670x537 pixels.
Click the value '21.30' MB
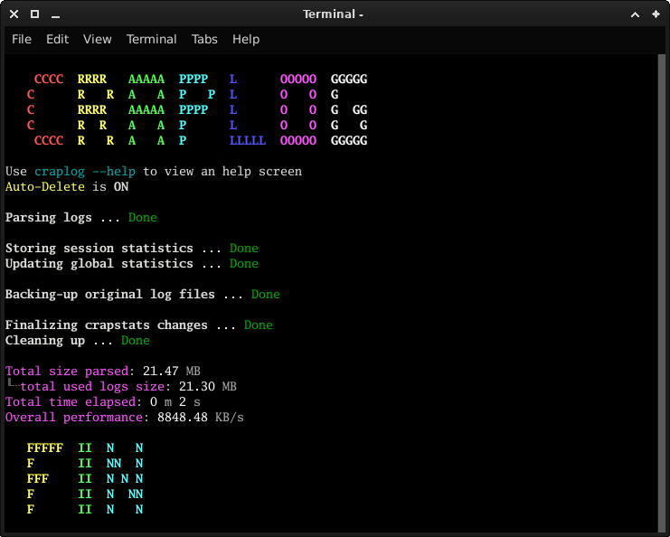(x=196, y=387)
